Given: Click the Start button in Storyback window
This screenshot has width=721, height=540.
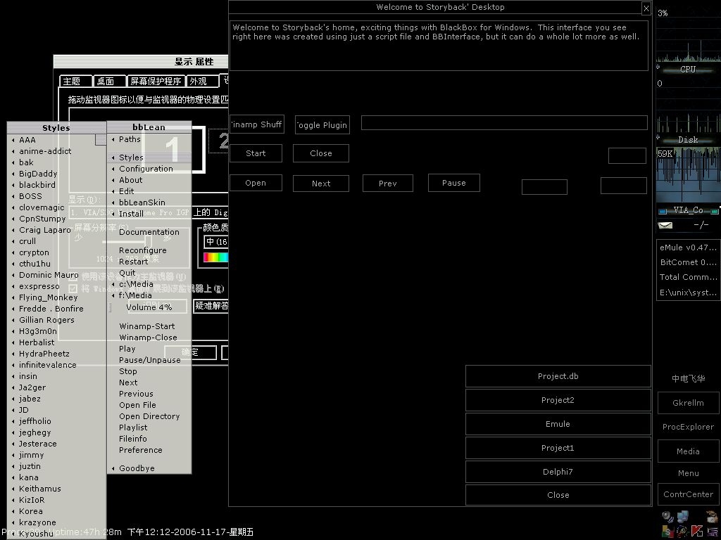Looking at the screenshot, I should pos(256,153).
